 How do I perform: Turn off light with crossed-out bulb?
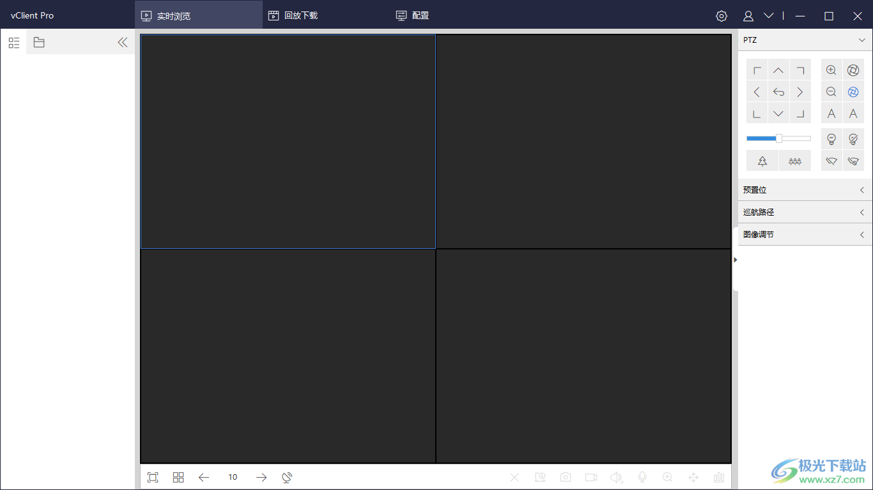[x=853, y=138]
